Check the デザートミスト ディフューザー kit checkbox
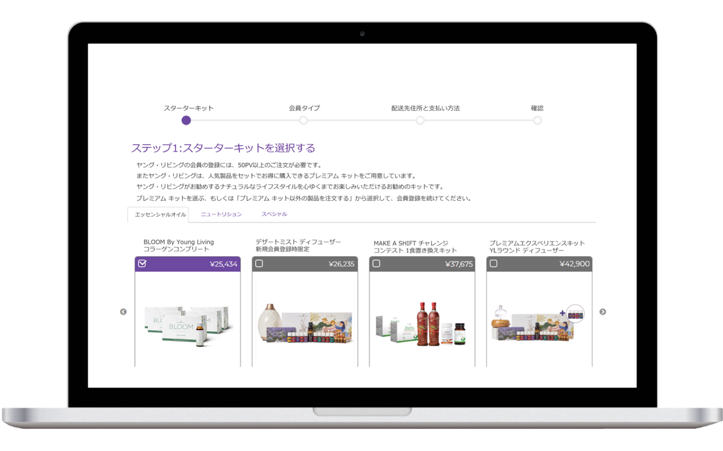723x451 pixels. pyautogui.click(x=259, y=263)
